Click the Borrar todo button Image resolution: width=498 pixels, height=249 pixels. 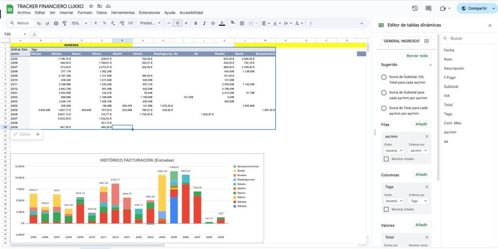point(417,56)
